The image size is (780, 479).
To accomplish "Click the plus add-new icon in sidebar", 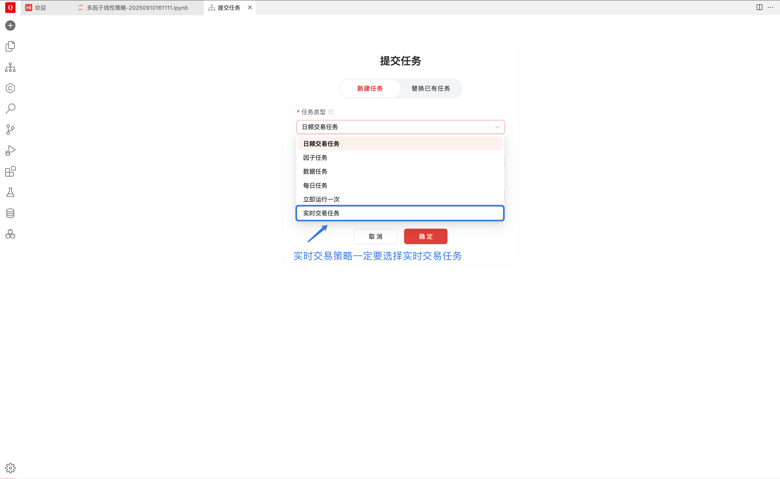I will point(10,26).
